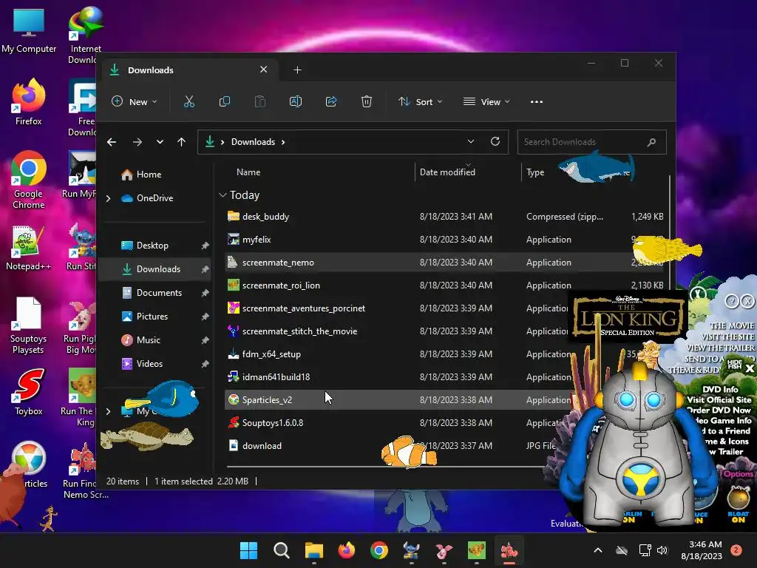The image size is (757, 568).
Task: Open taskbar Search magnifier
Action: tap(281, 550)
